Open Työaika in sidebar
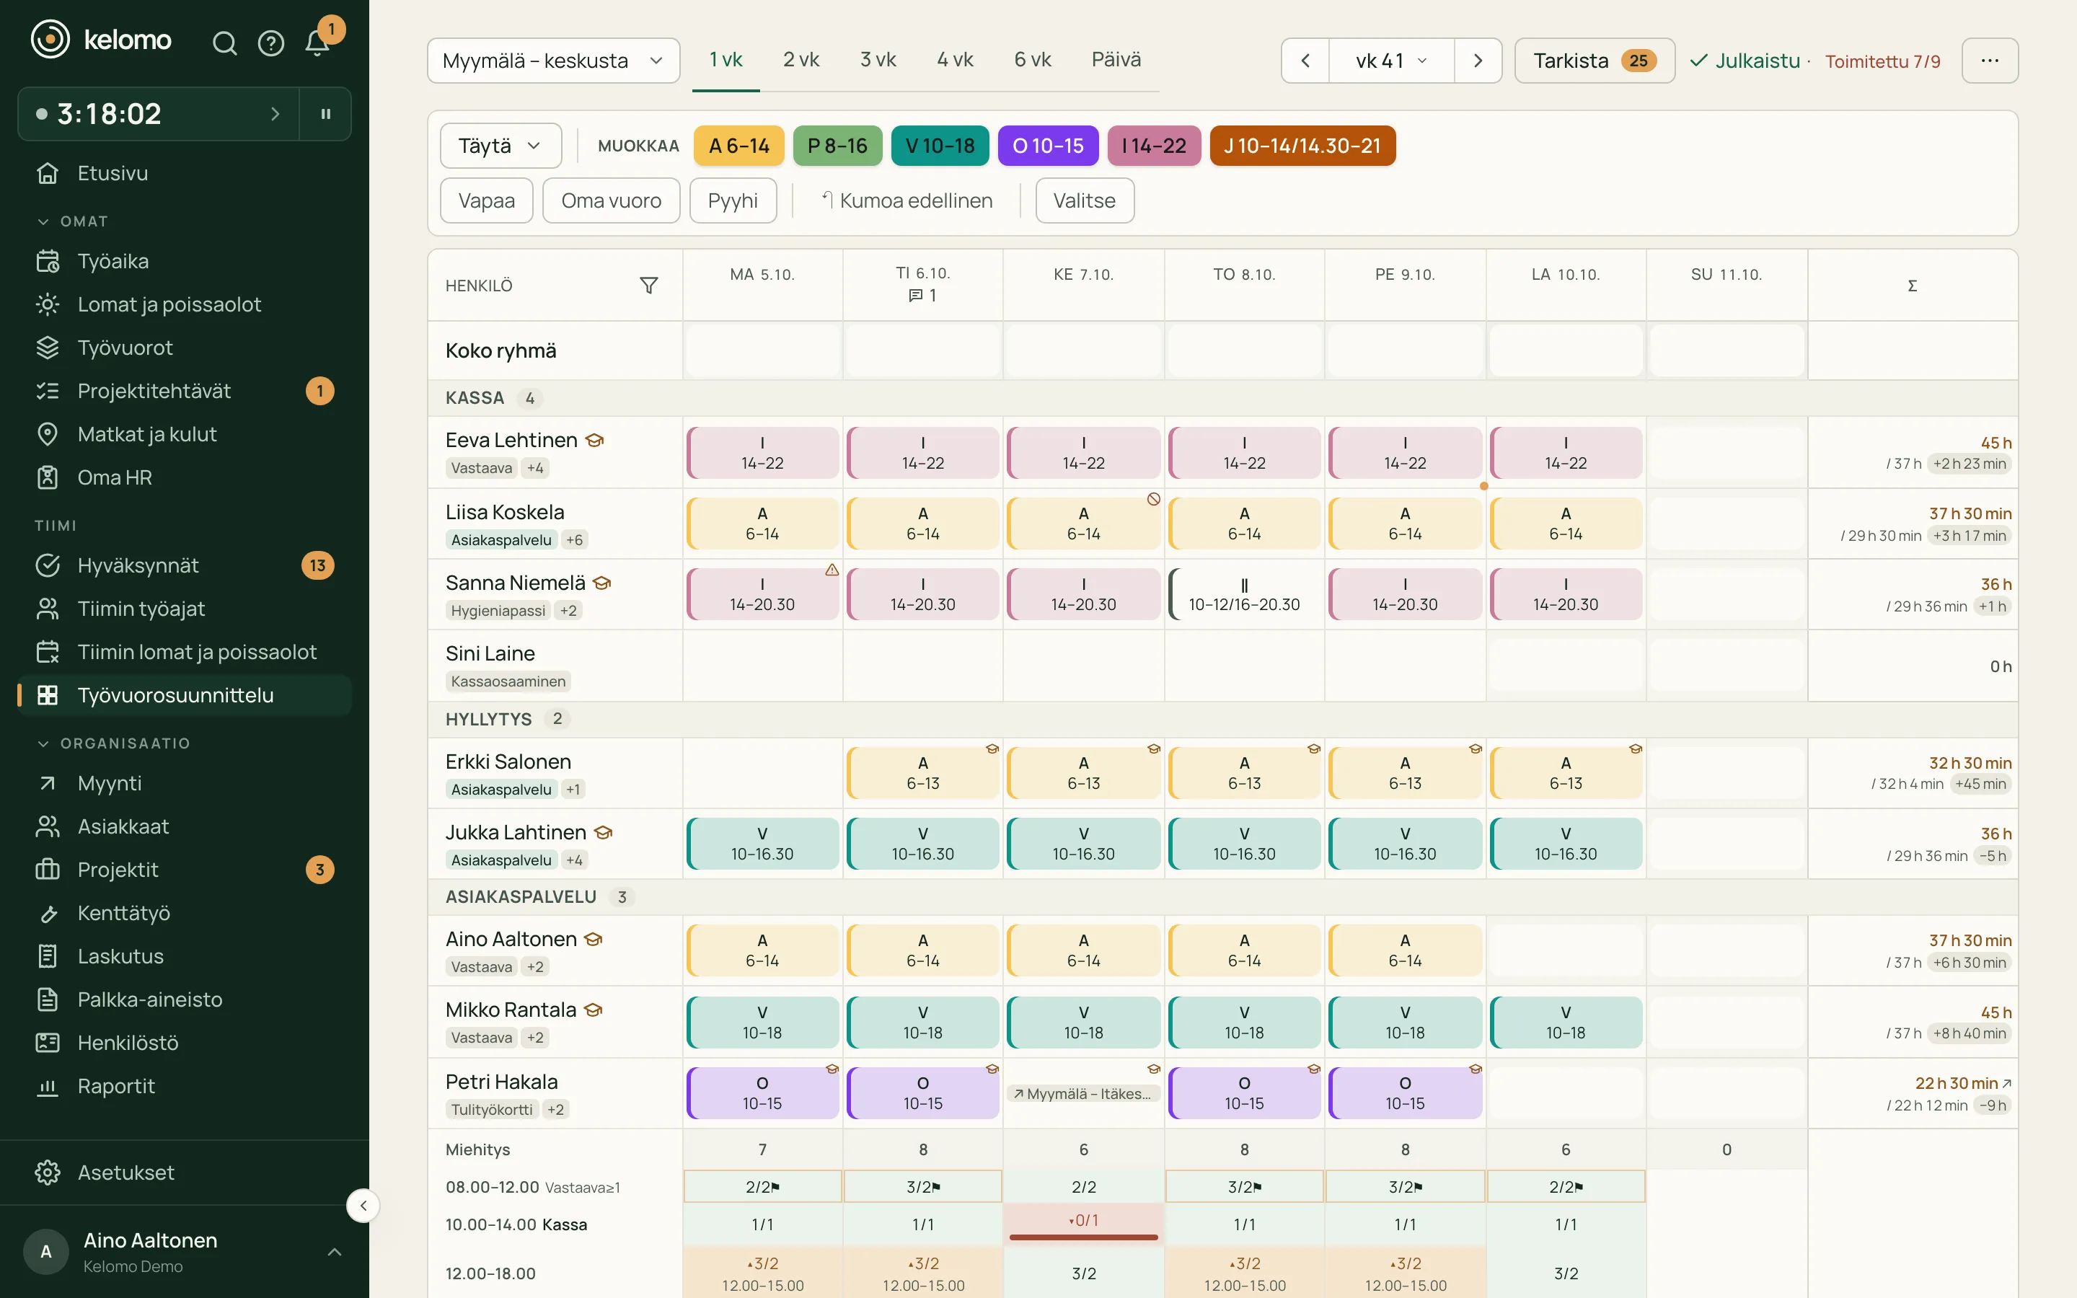 point(185,261)
